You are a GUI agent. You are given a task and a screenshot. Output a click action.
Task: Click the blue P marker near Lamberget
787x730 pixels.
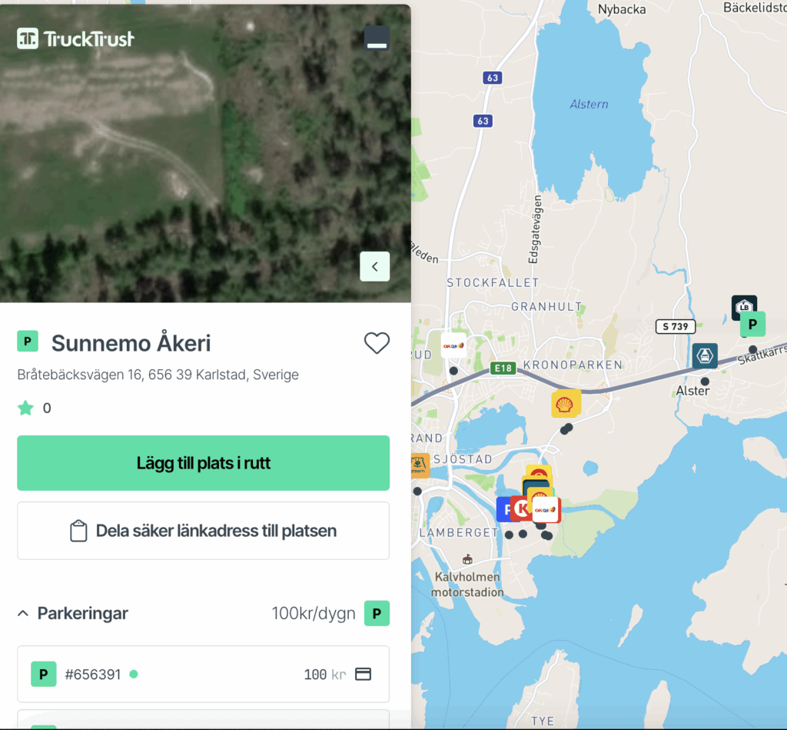(x=503, y=509)
